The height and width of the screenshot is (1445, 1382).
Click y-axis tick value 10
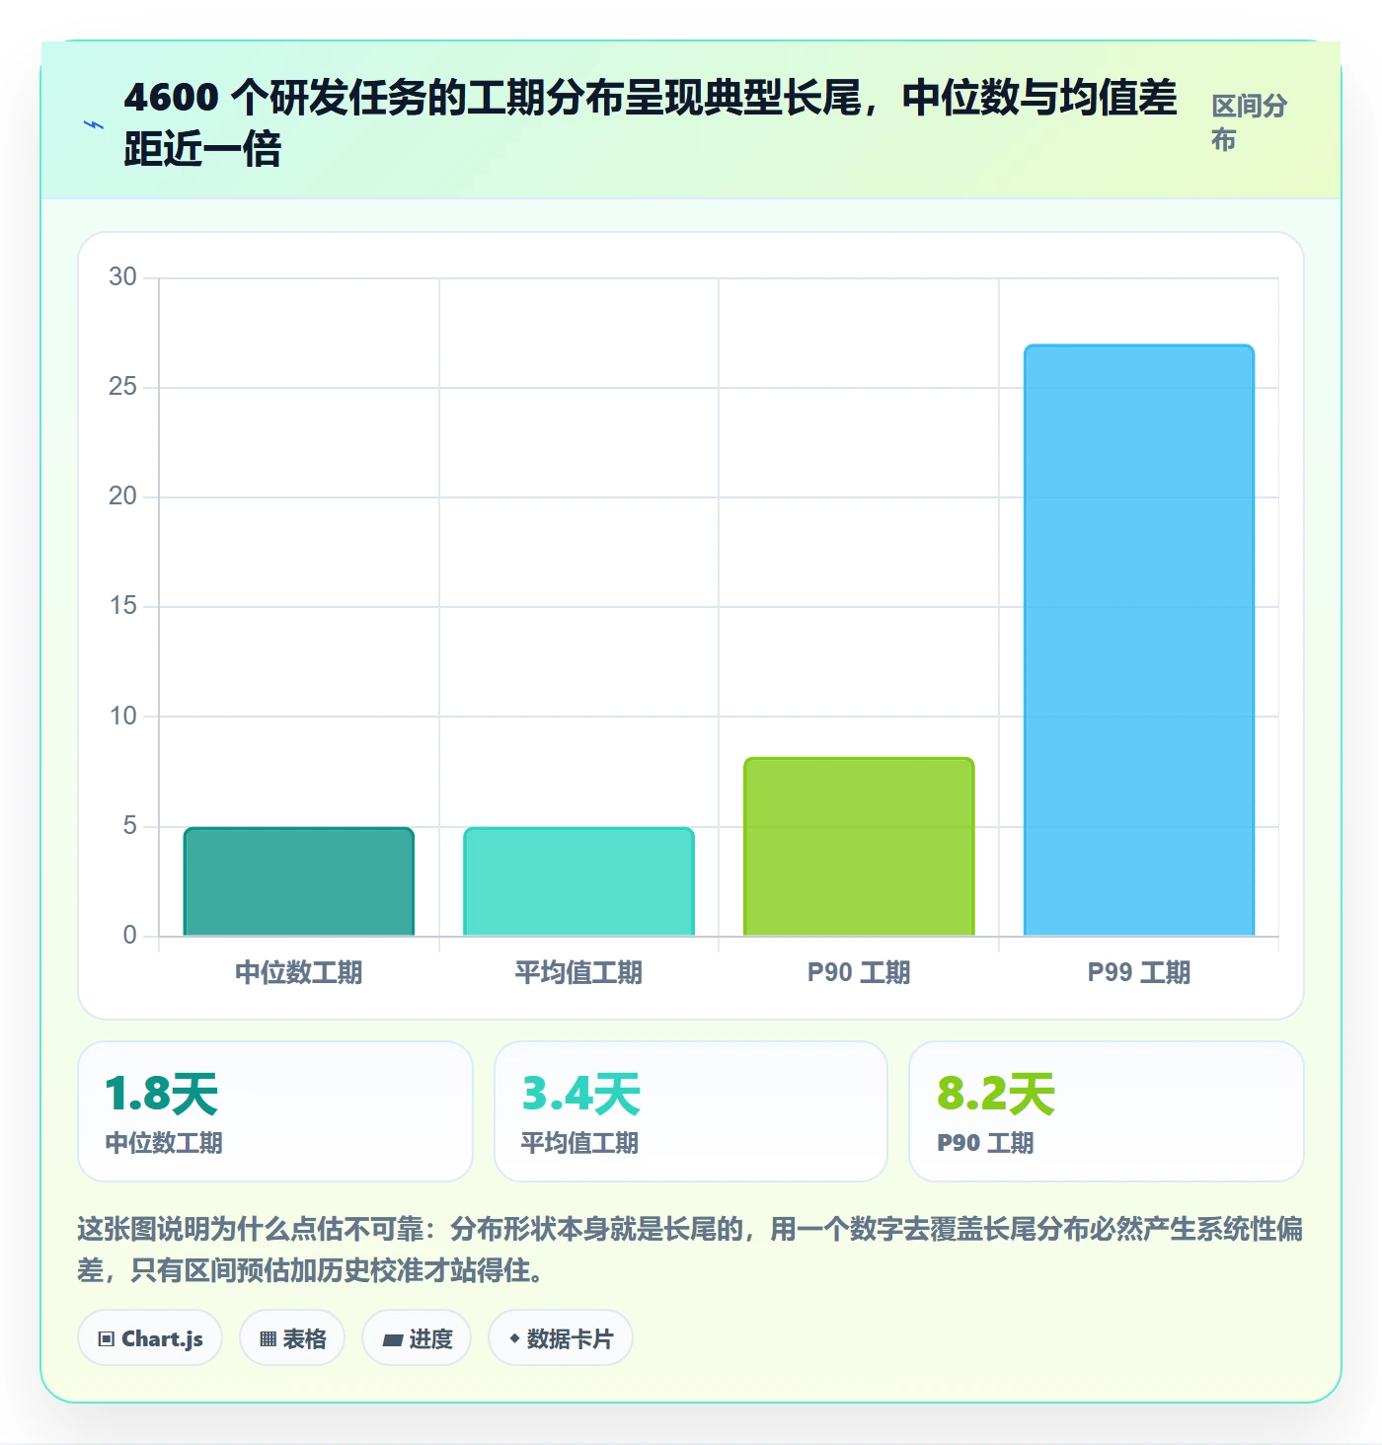coord(122,716)
